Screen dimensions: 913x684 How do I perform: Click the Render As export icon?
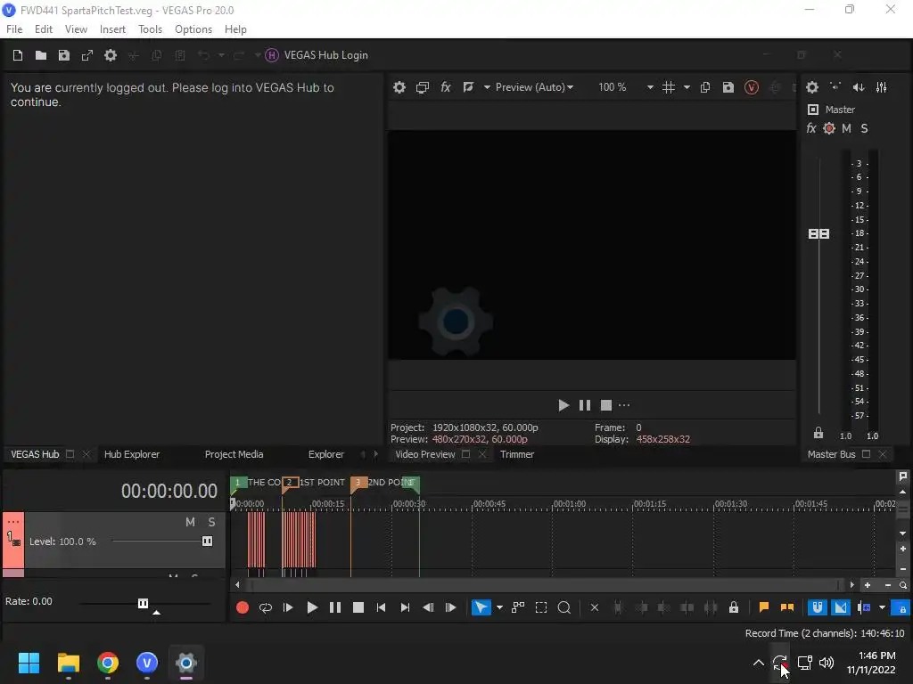click(x=87, y=55)
